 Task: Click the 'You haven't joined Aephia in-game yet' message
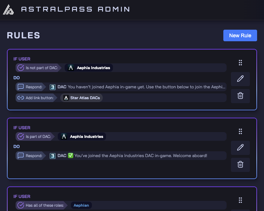click(146, 87)
